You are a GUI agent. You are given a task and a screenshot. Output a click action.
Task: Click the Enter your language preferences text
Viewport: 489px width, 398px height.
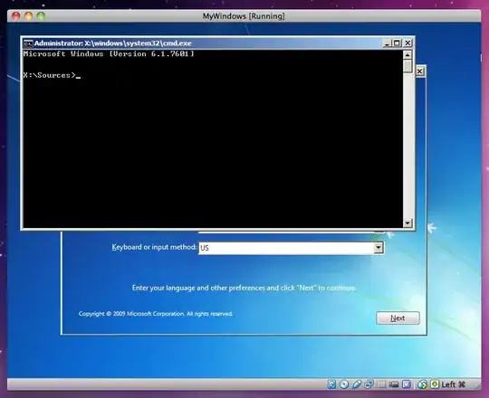[x=244, y=288]
